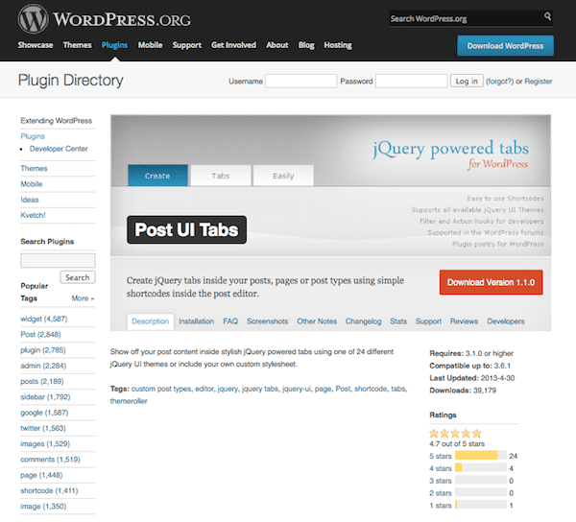Click the five-star rating icons

(x=455, y=431)
